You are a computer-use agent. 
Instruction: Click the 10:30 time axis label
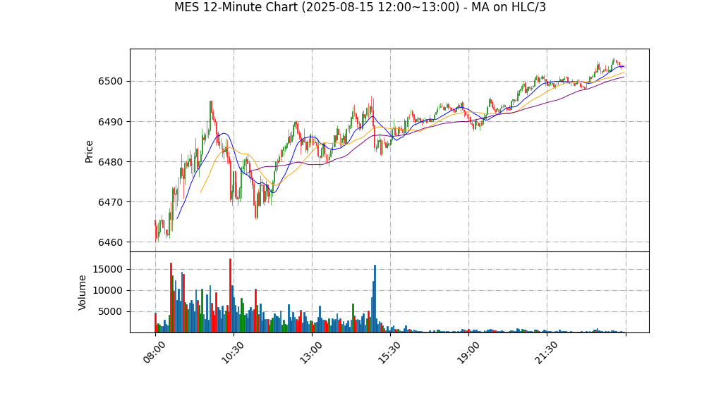tap(232, 352)
